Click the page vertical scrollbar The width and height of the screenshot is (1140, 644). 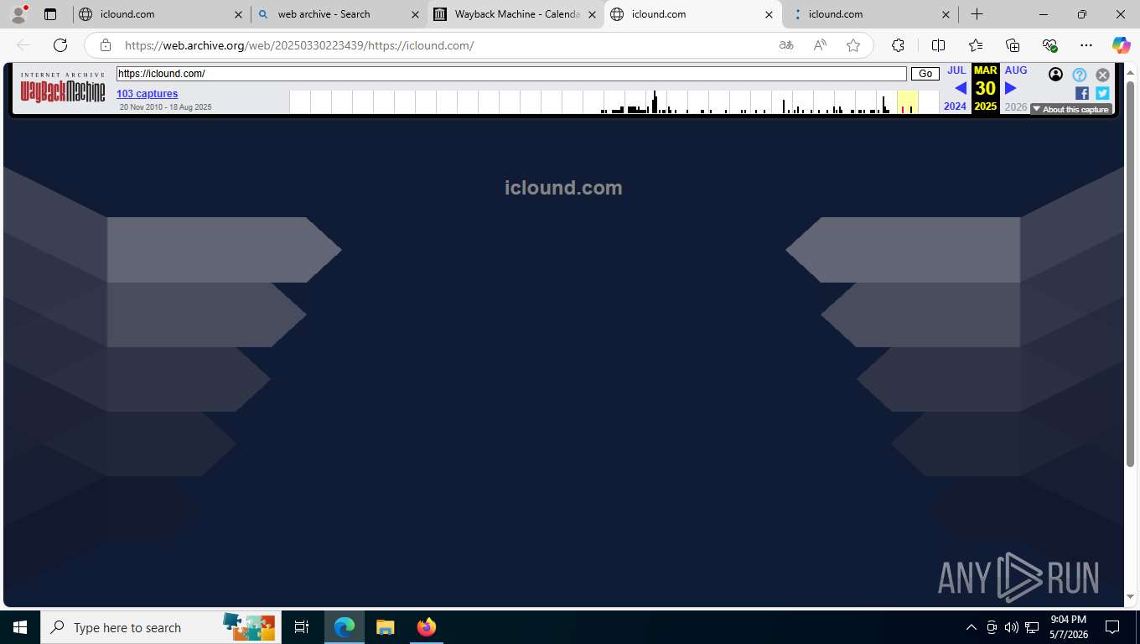click(x=1130, y=274)
